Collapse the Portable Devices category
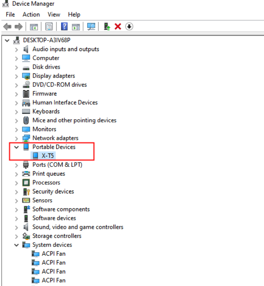 [16, 147]
